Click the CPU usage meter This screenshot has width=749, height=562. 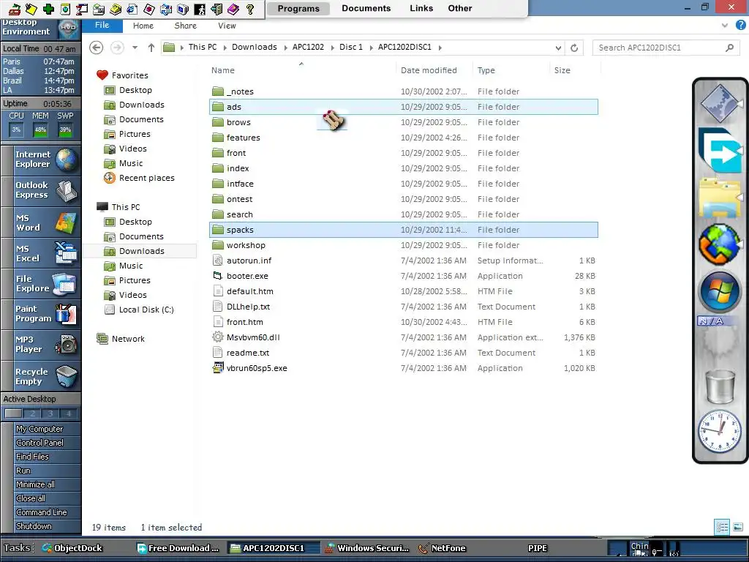click(x=16, y=130)
